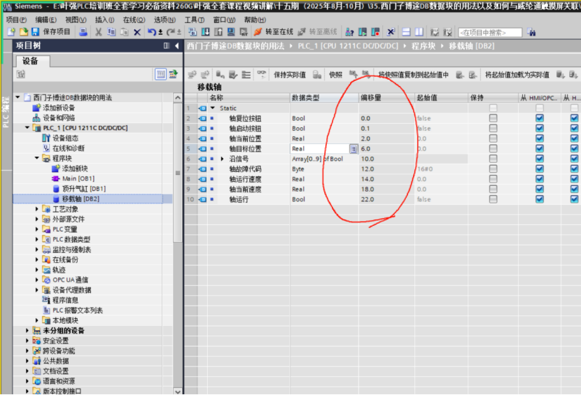Expand the 监控与强制表 folder
The width and height of the screenshot is (581, 395).
(x=36, y=250)
